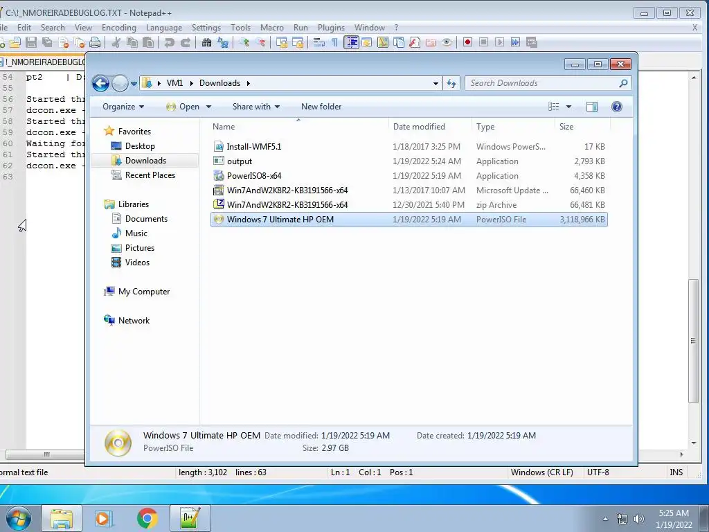The width and height of the screenshot is (709, 532).
Task: Open the recent pages dropdown beside navigation arrows
Action: click(x=134, y=84)
